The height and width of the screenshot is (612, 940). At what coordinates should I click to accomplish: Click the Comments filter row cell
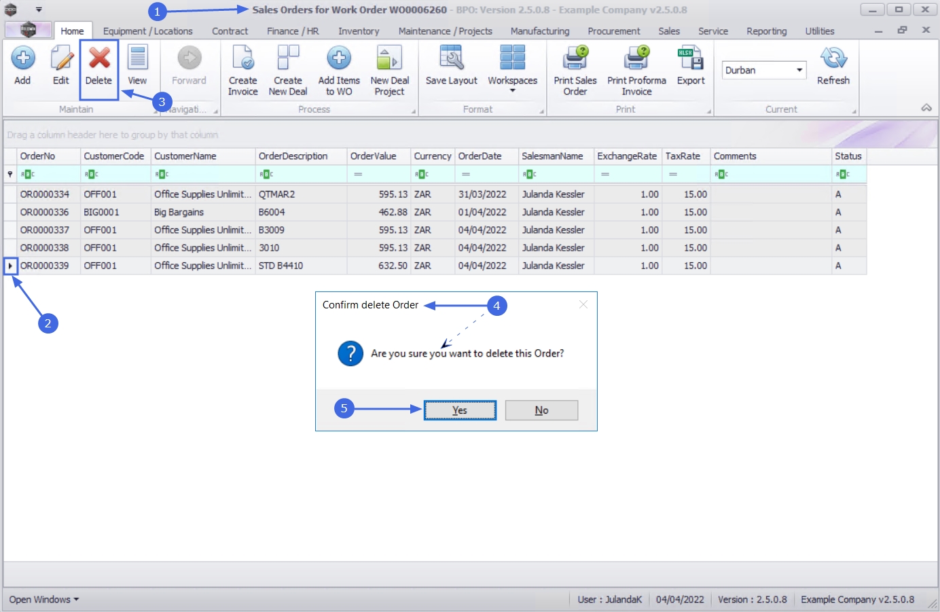click(771, 175)
